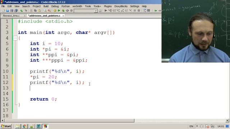The height and width of the screenshot is (129, 230).
Task: Redo the edit with the toolbar icon
Action: 26,10
